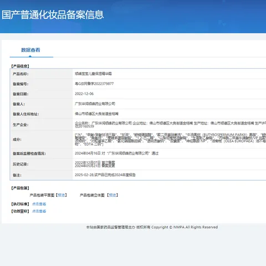This screenshot has height=266, width=266.
Task: Click the 备案编号 row label
Action: coord(21,84)
